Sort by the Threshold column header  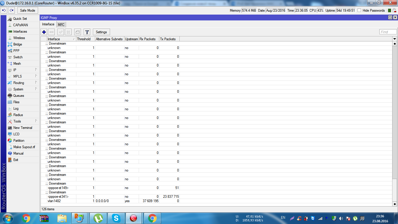point(86,39)
